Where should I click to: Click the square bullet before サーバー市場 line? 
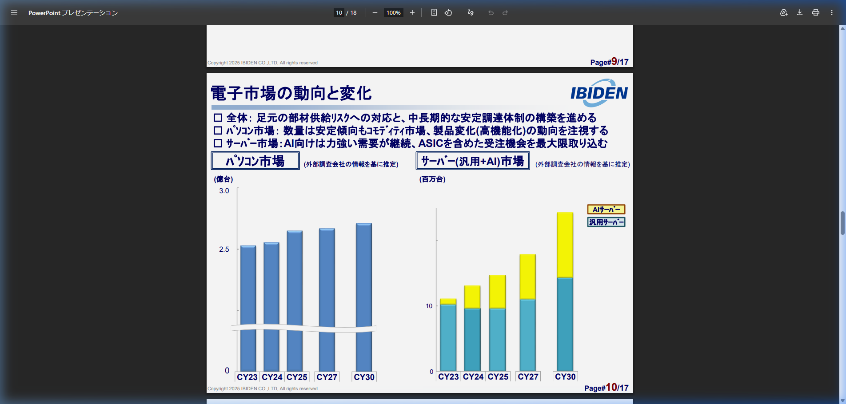click(218, 143)
